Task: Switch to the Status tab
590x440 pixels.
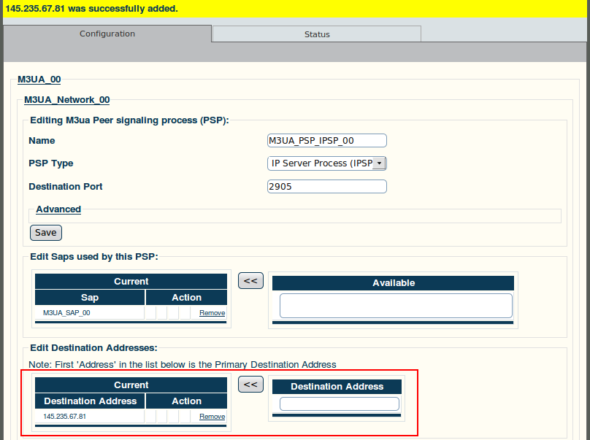Action: pos(316,34)
